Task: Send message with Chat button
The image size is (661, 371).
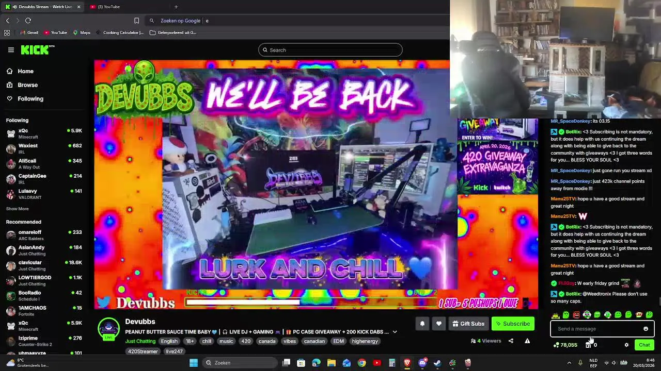Action: [644, 345]
